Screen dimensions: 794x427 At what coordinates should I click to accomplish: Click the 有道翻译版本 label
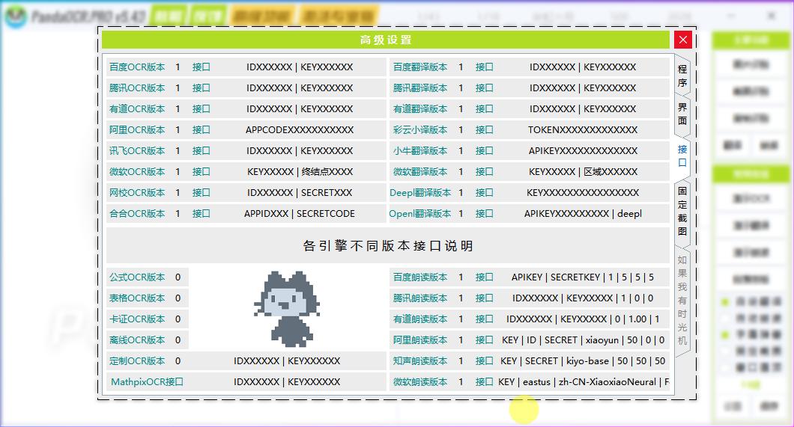click(x=420, y=108)
